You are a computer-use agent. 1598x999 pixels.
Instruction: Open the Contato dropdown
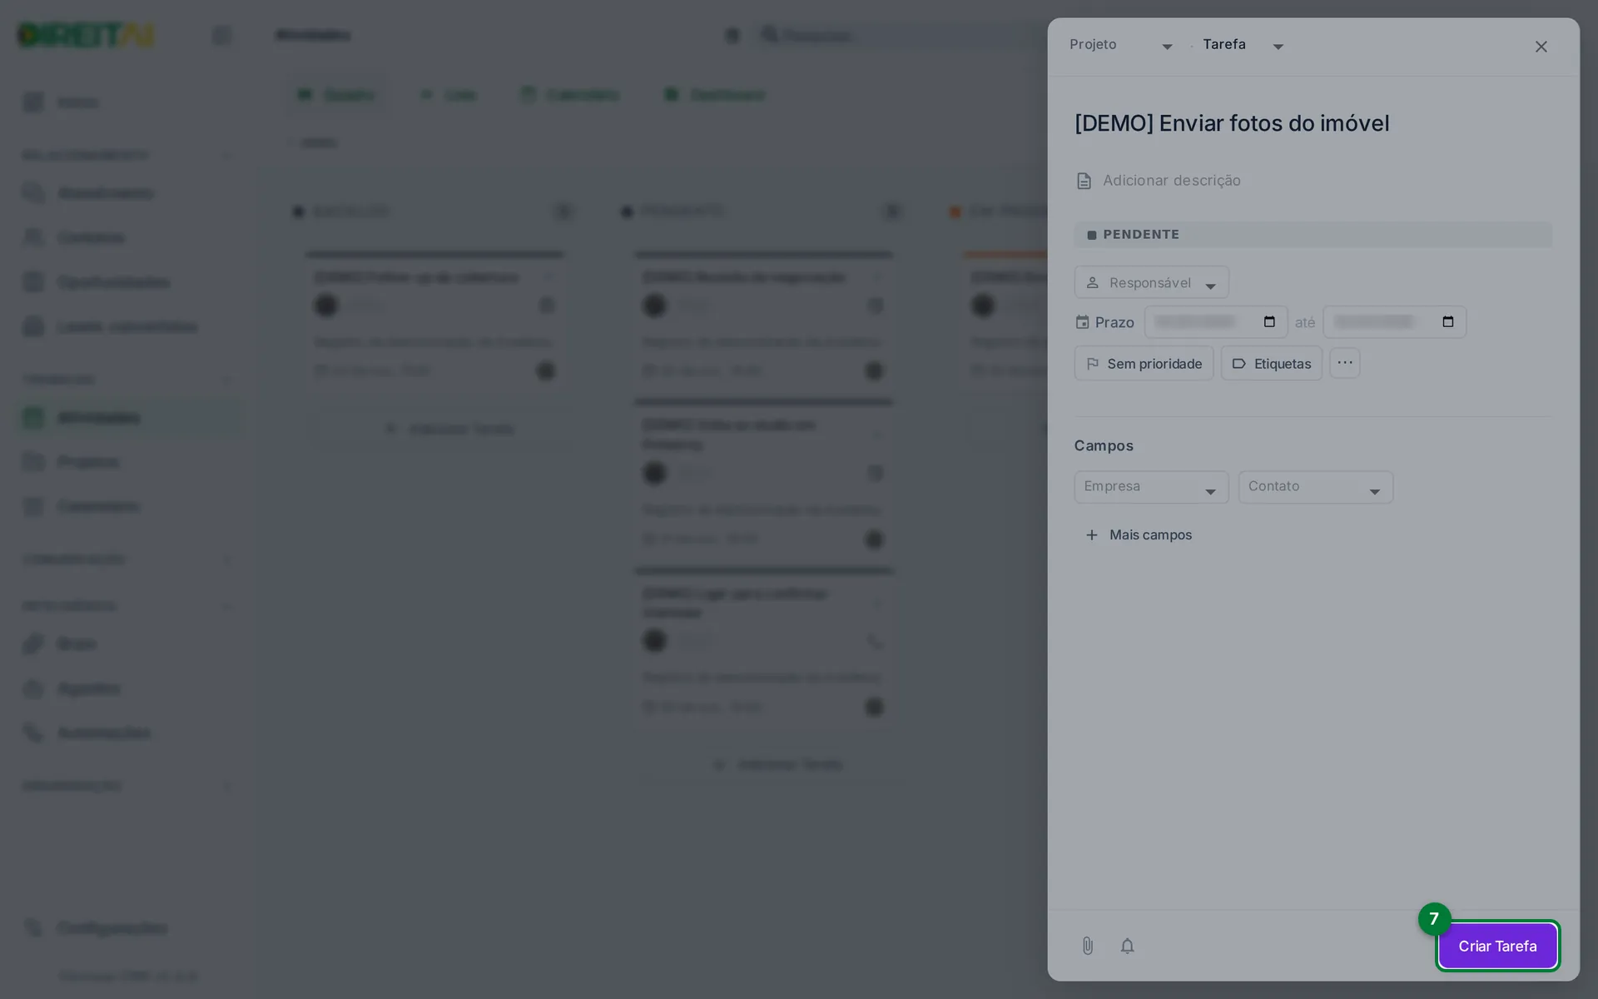1315,487
